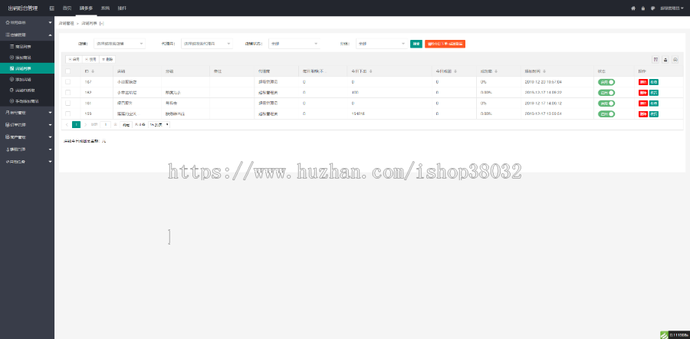Collapse the sidebar using the menu icon
This screenshot has height=339, width=690.
pyautogui.click(x=51, y=8)
